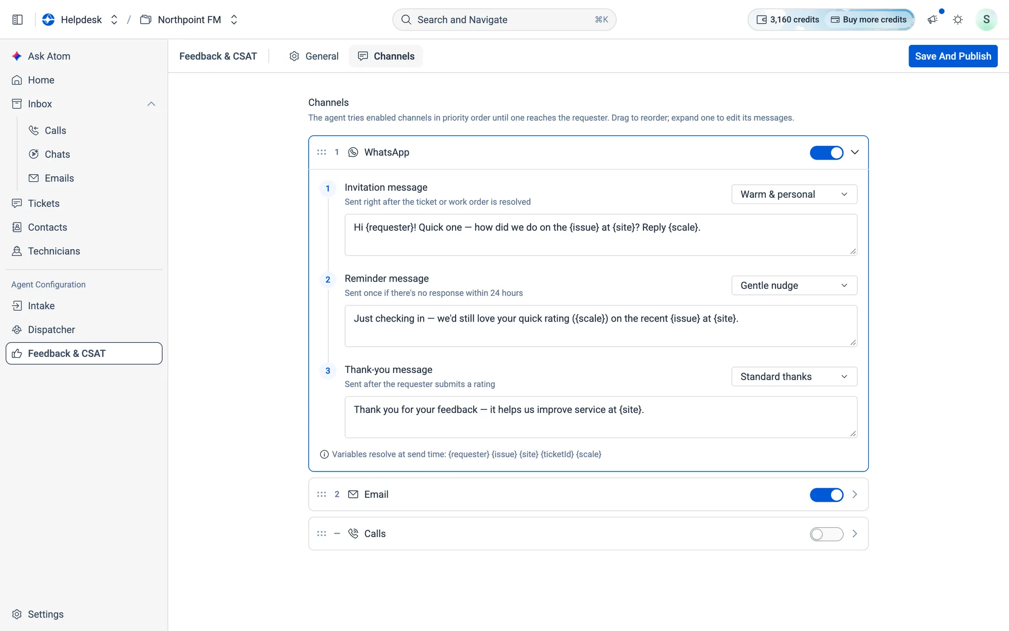Click Buy more credits
The width and height of the screenshot is (1009, 631).
tap(869, 20)
